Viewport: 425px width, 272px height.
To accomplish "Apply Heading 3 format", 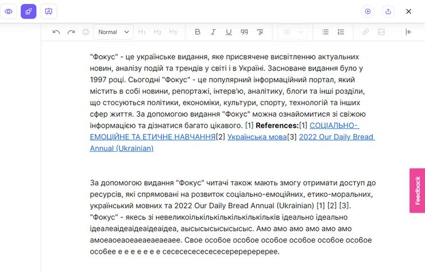I will pyautogui.click(x=173, y=32).
